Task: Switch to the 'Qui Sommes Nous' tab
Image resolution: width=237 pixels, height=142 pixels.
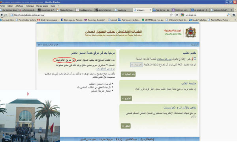Action: 9,10
